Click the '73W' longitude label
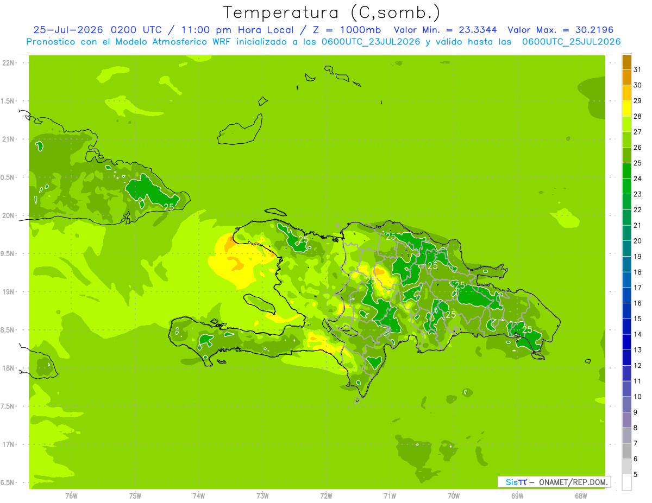This screenshot has width=652, height=503. [262, 495]
